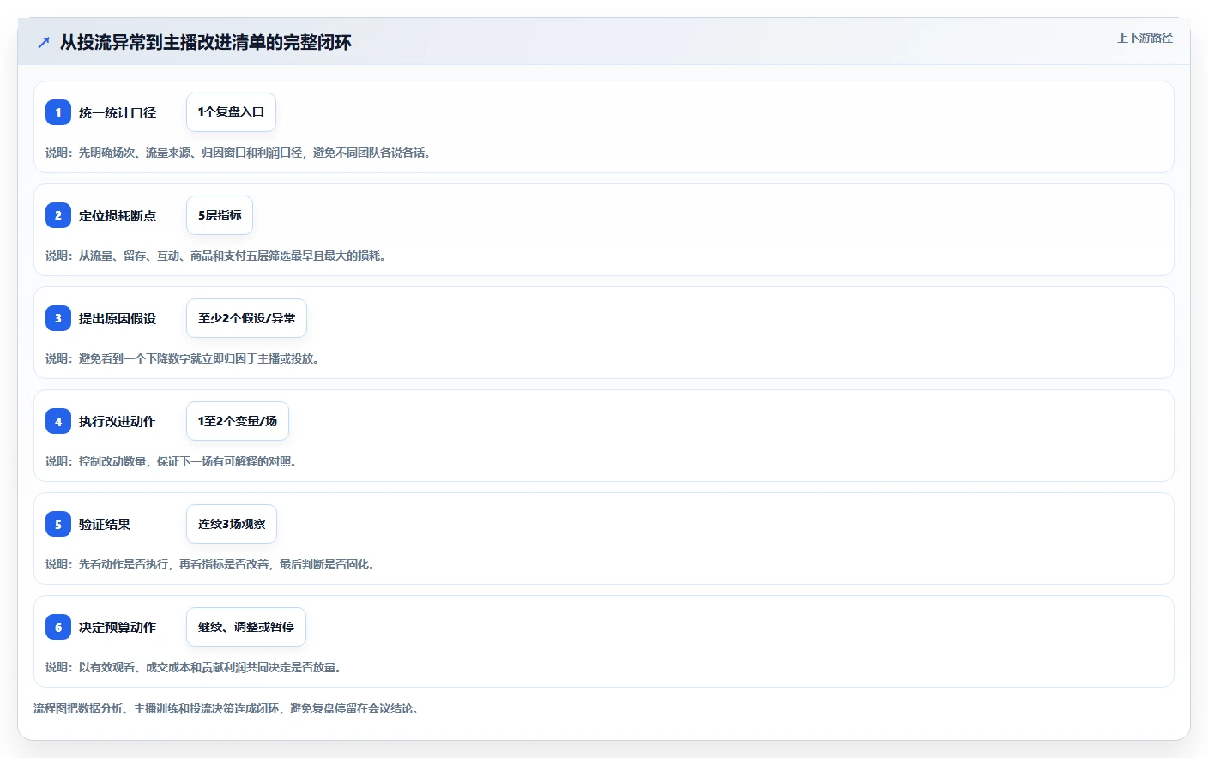Click step number badge 1
This screenshot has height=758, width=1208.
58,112
